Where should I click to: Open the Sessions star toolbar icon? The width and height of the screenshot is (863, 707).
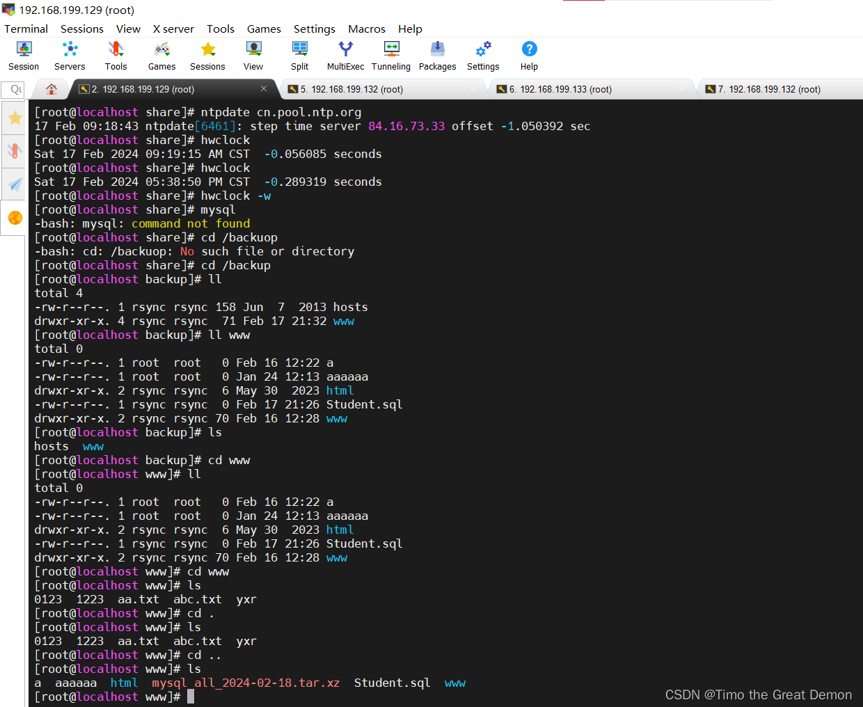(207, 56)
